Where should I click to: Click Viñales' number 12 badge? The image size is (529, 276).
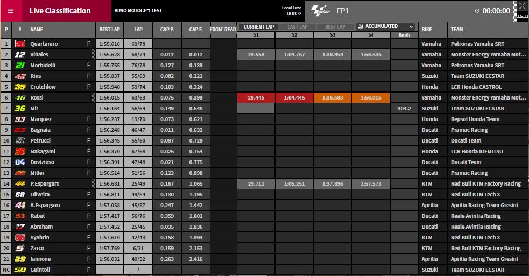coord(20,55)
